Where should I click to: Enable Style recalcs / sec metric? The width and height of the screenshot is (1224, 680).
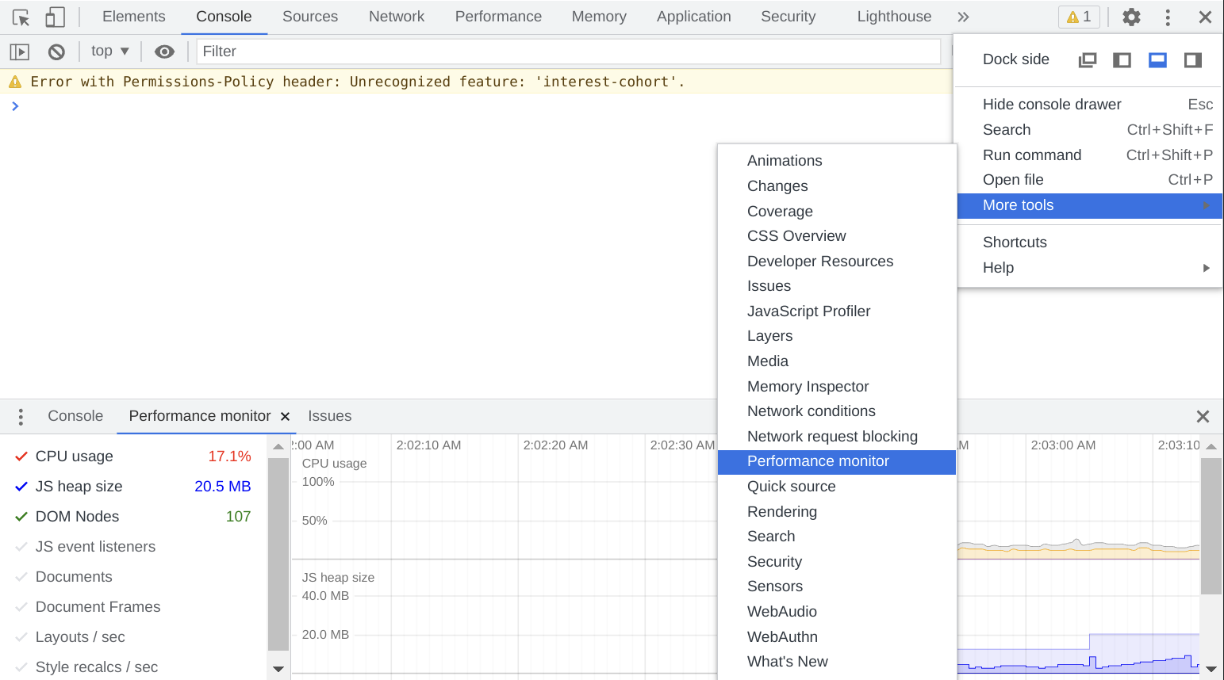(21, 667)
